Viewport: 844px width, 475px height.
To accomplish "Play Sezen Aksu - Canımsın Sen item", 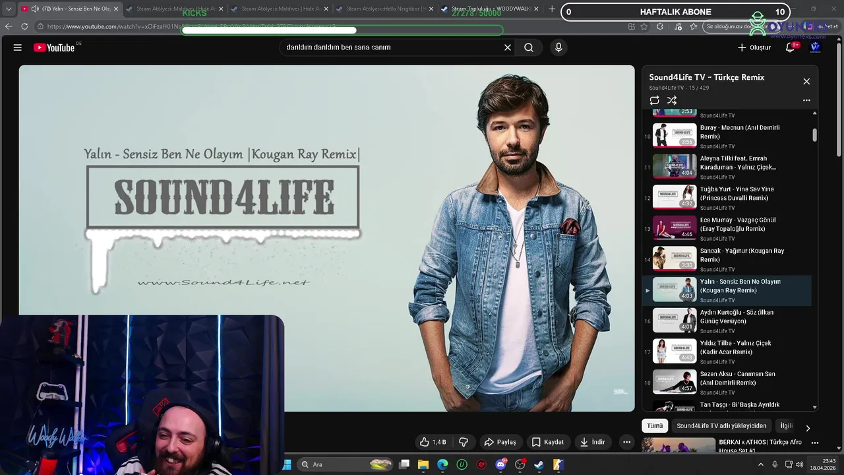I will [x=727, y=383].
